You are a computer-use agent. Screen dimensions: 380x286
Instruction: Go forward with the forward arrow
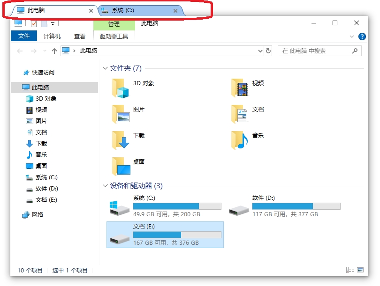click(34, 51)
